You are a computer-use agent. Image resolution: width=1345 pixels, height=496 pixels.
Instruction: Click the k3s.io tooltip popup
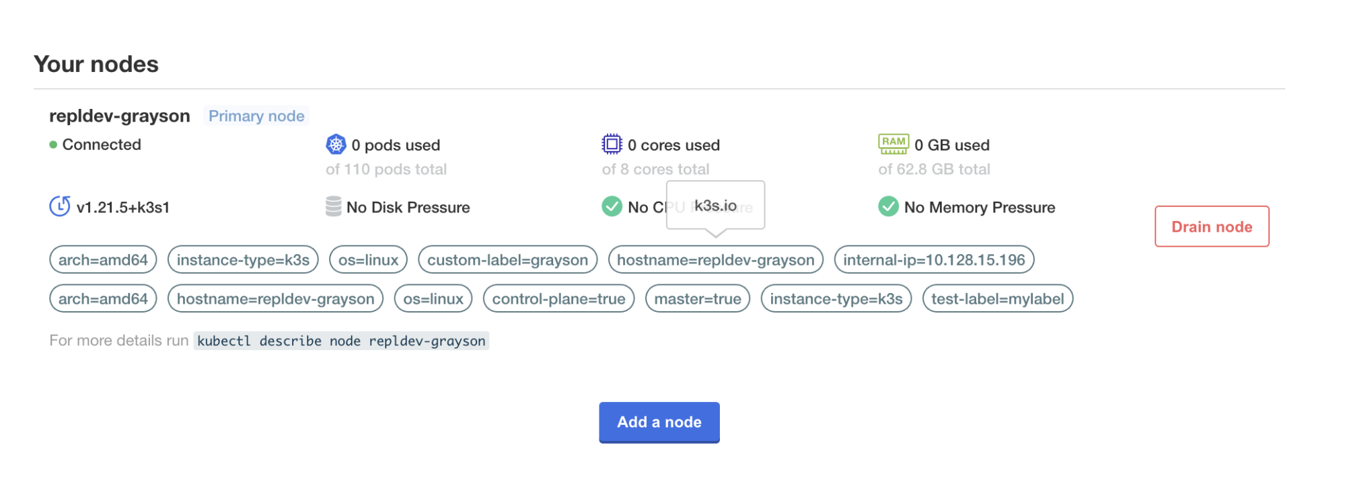coord(715,206)
